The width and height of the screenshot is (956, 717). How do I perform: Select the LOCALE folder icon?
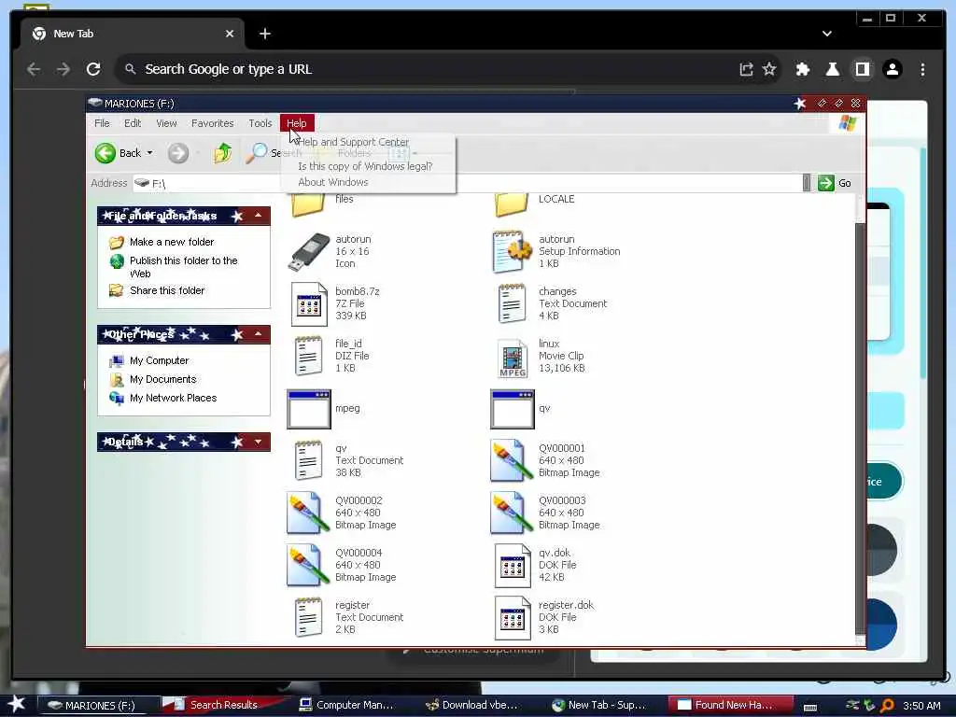[x=512, y=204]
